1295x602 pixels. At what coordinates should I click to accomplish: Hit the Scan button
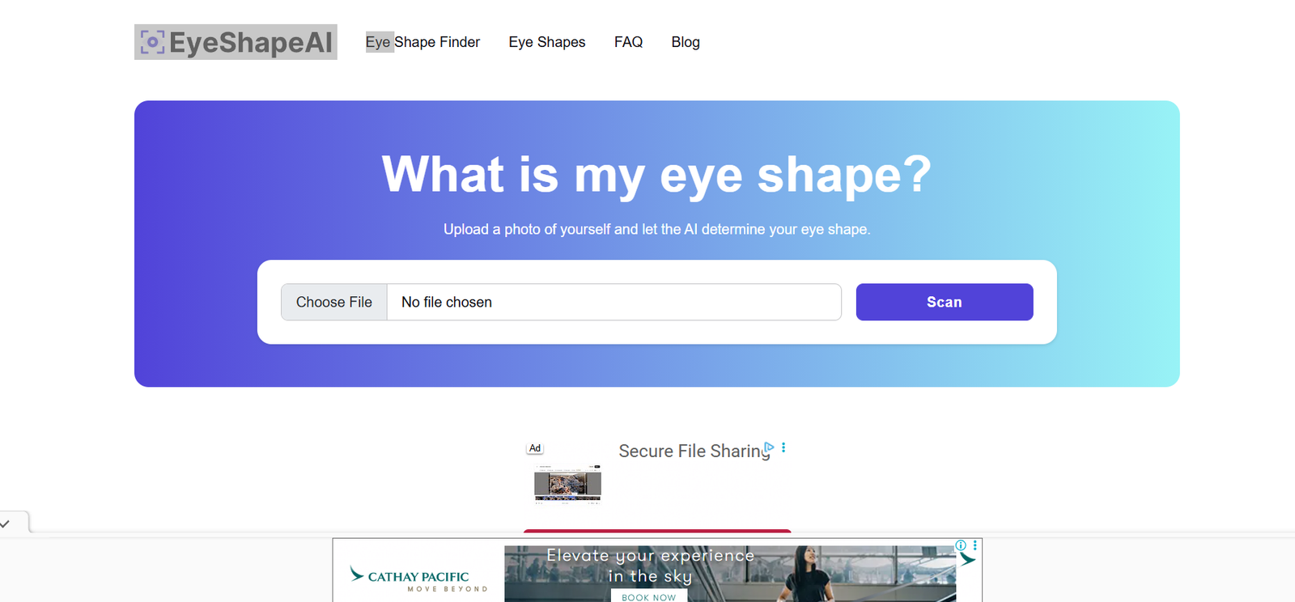tap(944, 302)
